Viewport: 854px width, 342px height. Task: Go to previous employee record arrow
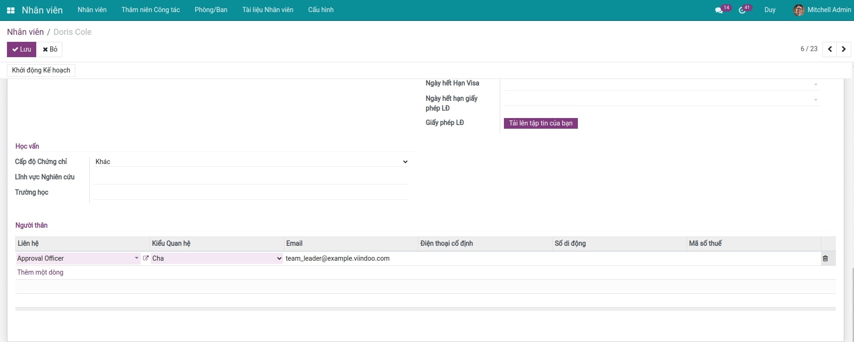coord(830,49)
